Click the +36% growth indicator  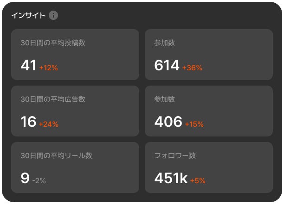point(192,68)
